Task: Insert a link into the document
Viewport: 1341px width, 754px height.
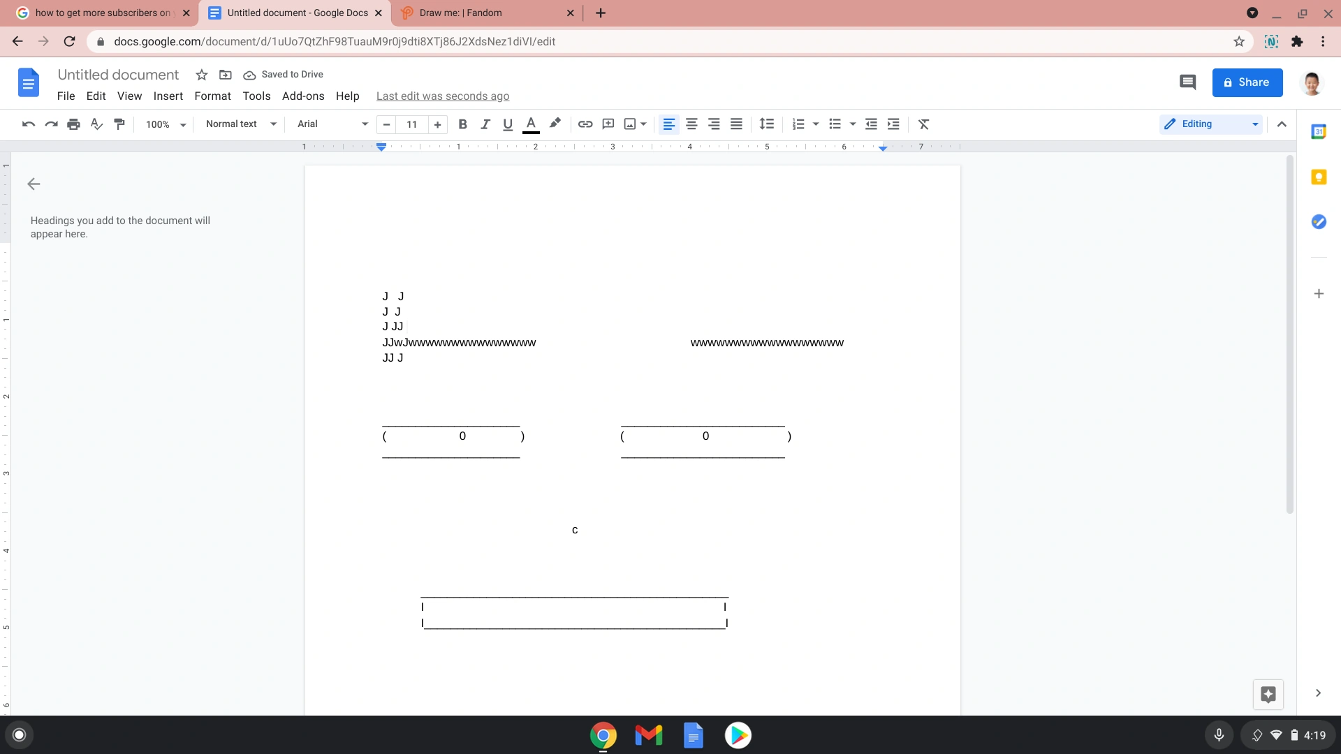Action: [585, 124]
